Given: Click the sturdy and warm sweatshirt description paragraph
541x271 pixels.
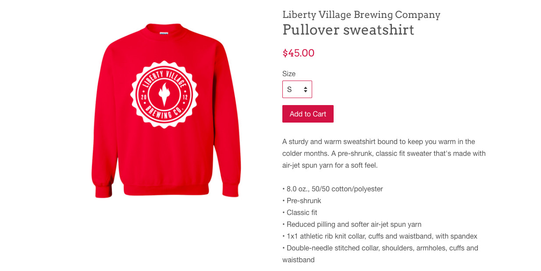Looking at the screenshot, I should click(x=384, y=154).
